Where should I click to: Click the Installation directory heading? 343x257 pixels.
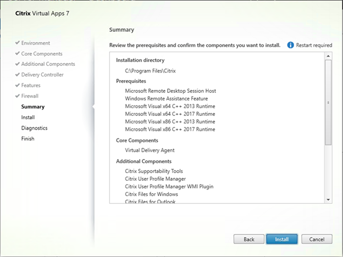[x=140, y=60]
